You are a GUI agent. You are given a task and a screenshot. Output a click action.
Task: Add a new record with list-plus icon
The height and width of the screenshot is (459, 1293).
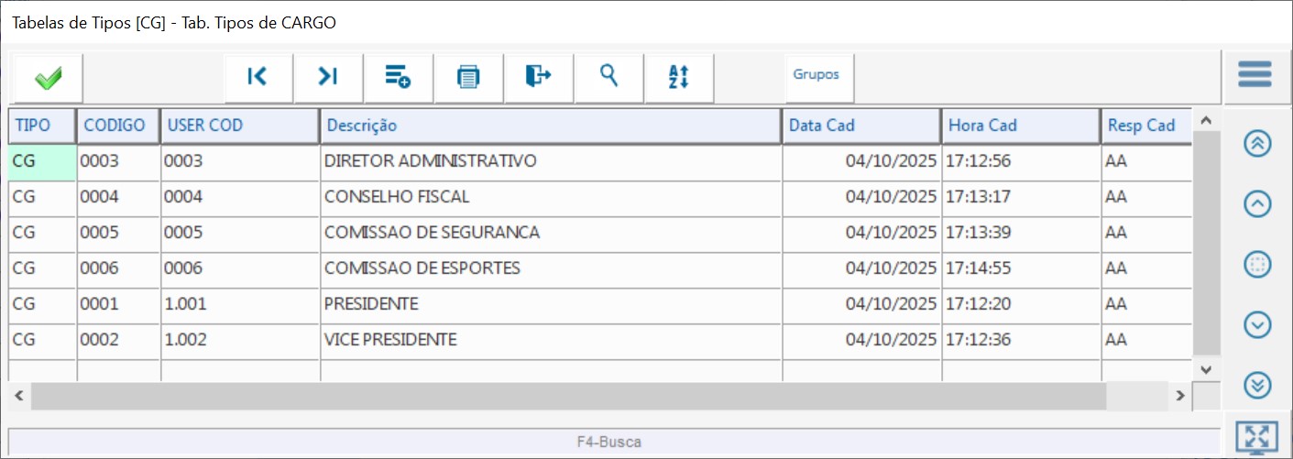click(x=398, y=77)
